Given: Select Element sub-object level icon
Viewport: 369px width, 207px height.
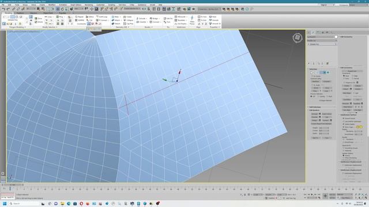Looking at the screenshot, I should coord(328,72).
